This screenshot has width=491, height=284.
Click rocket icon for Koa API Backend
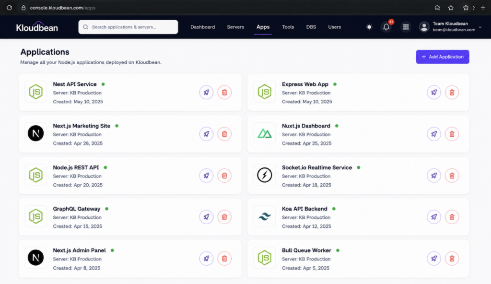[433, 217]
